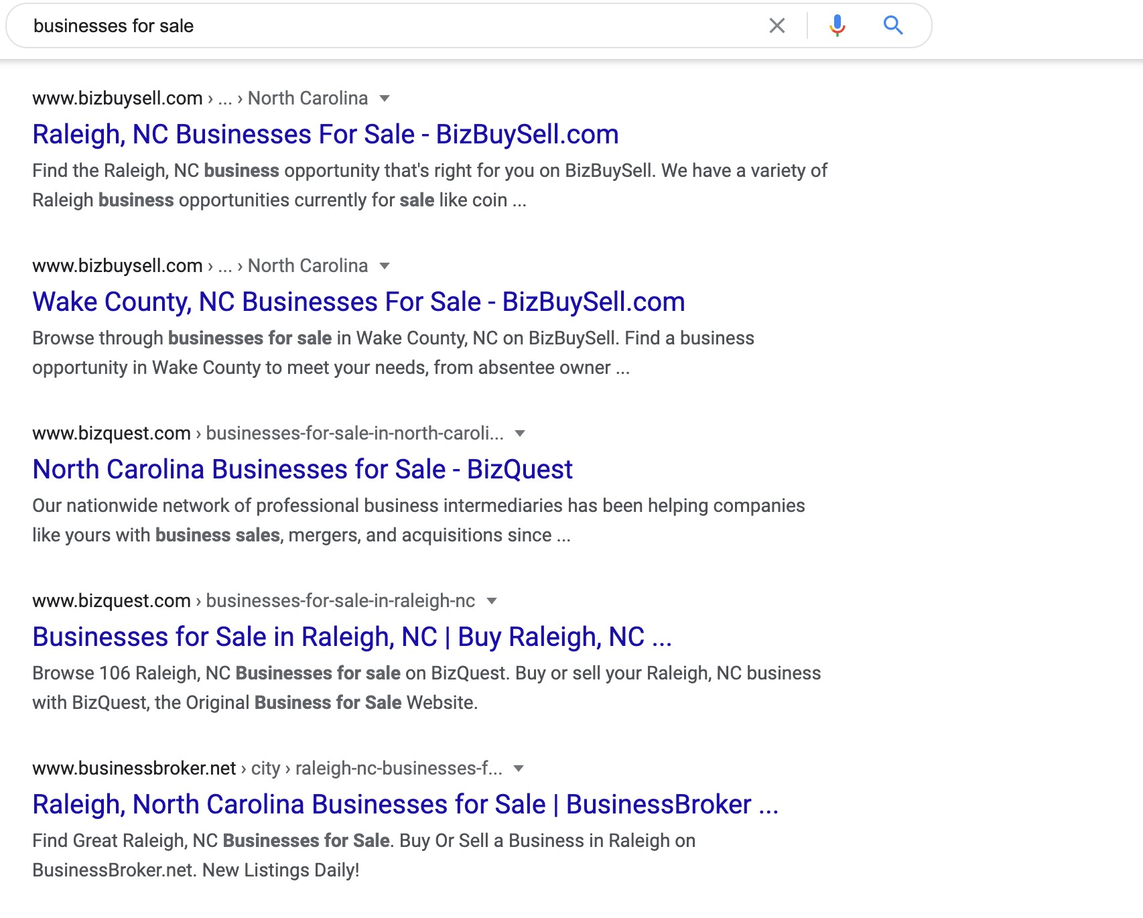The width and height of the screenshot is (1143, 918).
Task: Open 'Wake County, NC Businesses For Sale' result
Action: 358,302
